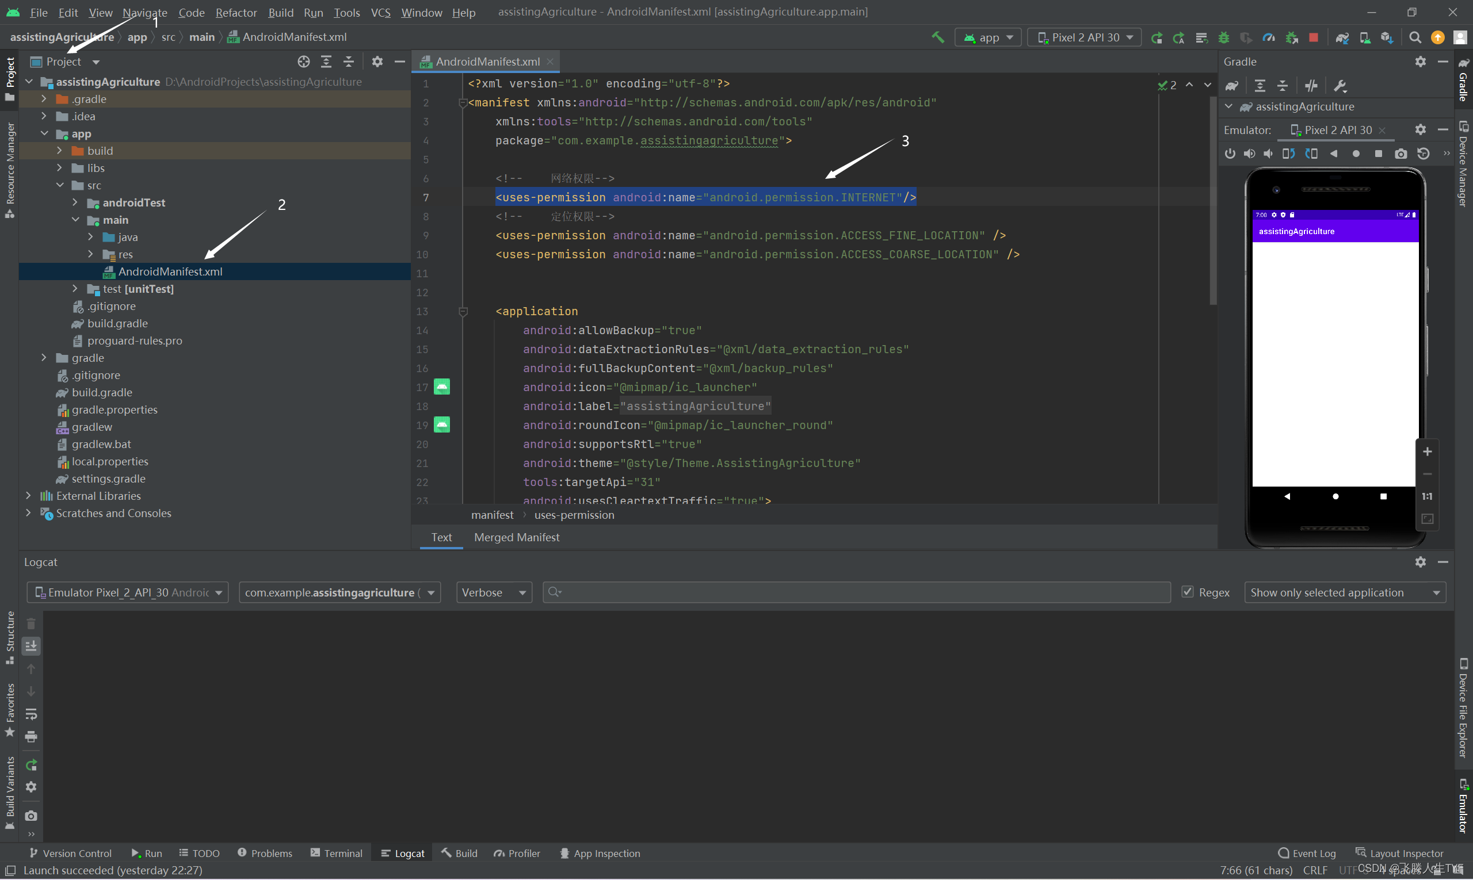Viewport: 1473px width, 880px height.
Task: Open the Verbose log level dropdown
Action: pos(494,592)
